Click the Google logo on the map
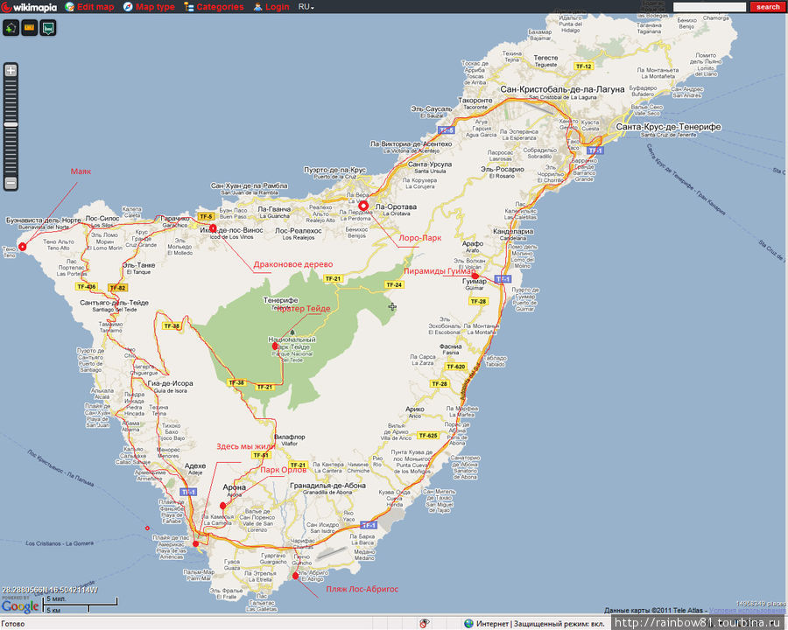Image resolution: width=788 pixels, height=630 pixels. 19,606
